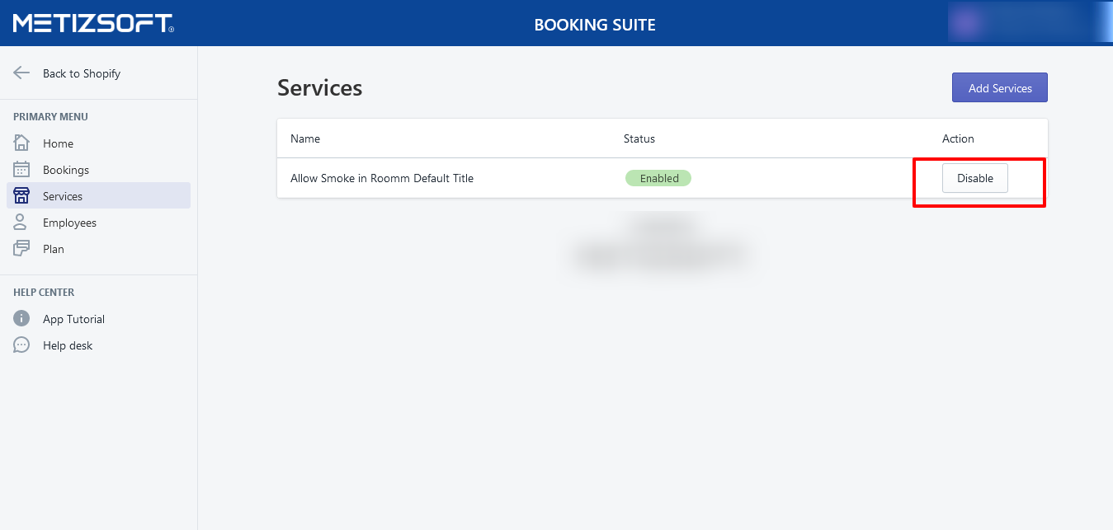Click the Back to Shopify link
The width and height of the screenshot is (1113, 530).
pos(82,73)
